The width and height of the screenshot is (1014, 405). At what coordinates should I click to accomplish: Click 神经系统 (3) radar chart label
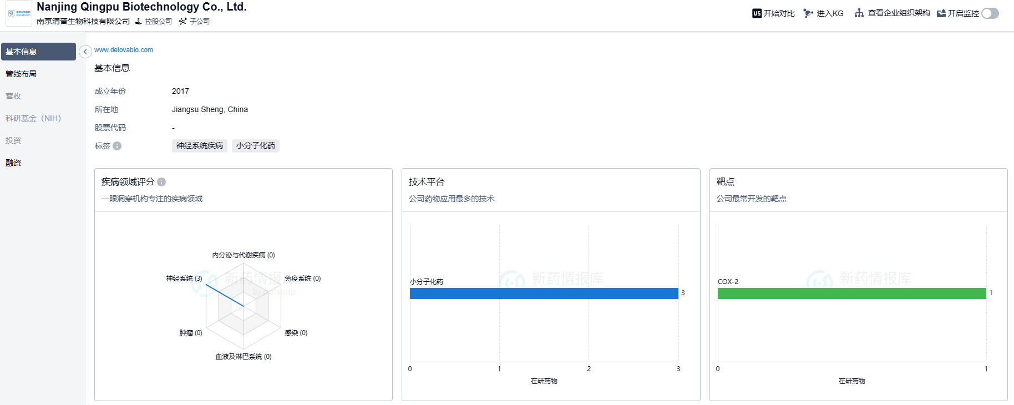pyautogui.click(x=184, y=279)
